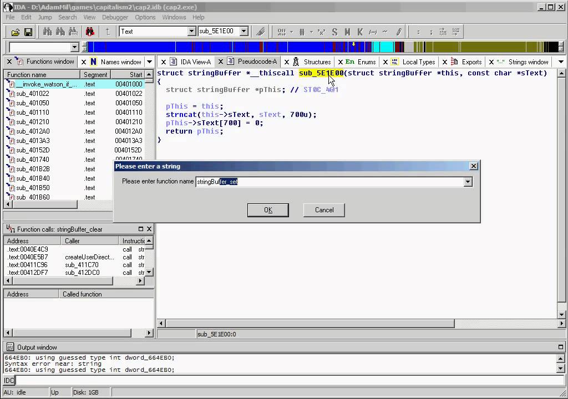568x399 pixels.
Task: Click OK in the rename dialog
Action: [x=268, y=210]
